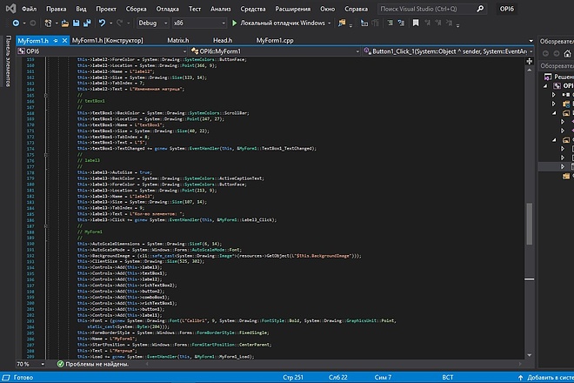Click the 'Стр 251' line indicator

tap(292, 377)
